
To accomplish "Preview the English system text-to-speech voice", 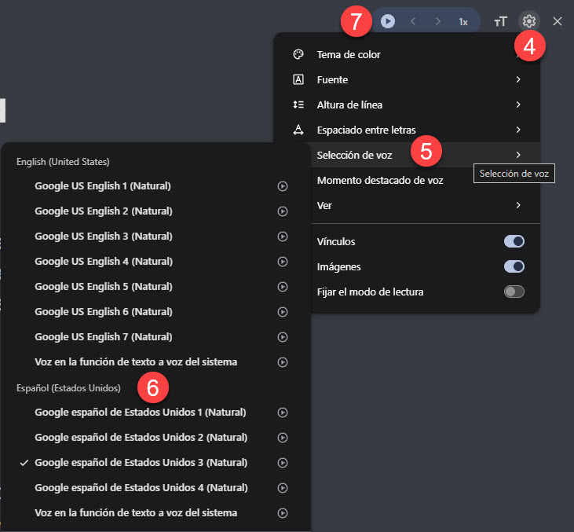I will click(x=282, y=362).
